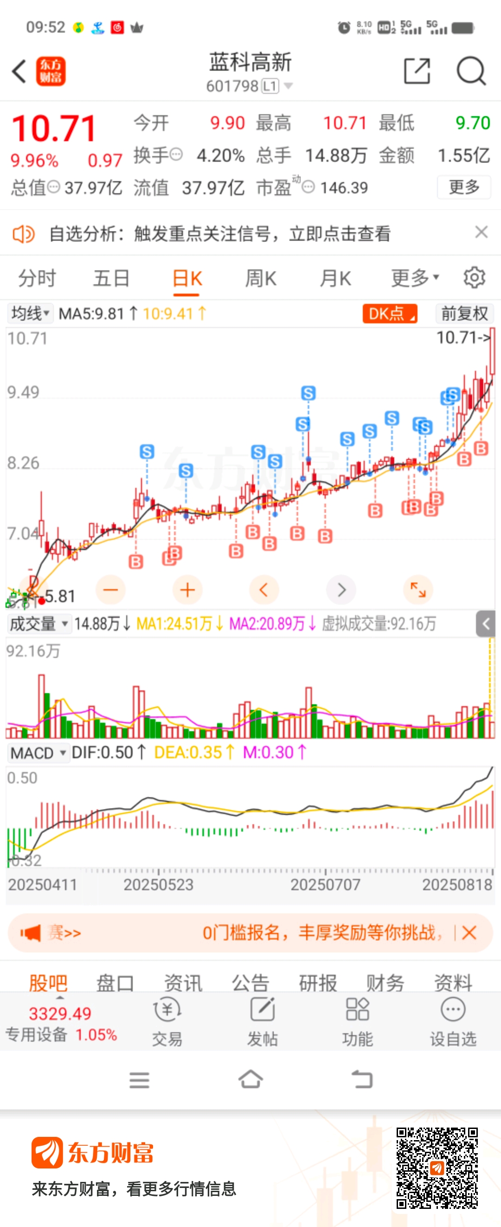This screenshot has width=501, height=1227.
Task: Tap info icon next to 市盈
Action: coord(308,187)
